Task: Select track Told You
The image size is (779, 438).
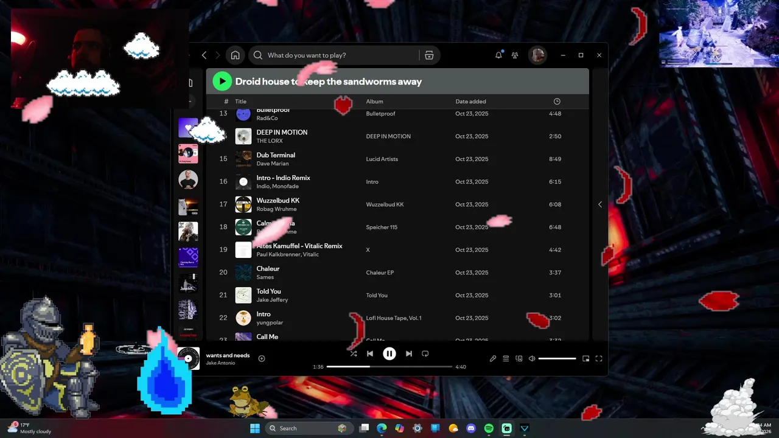Action: [268, 291]
